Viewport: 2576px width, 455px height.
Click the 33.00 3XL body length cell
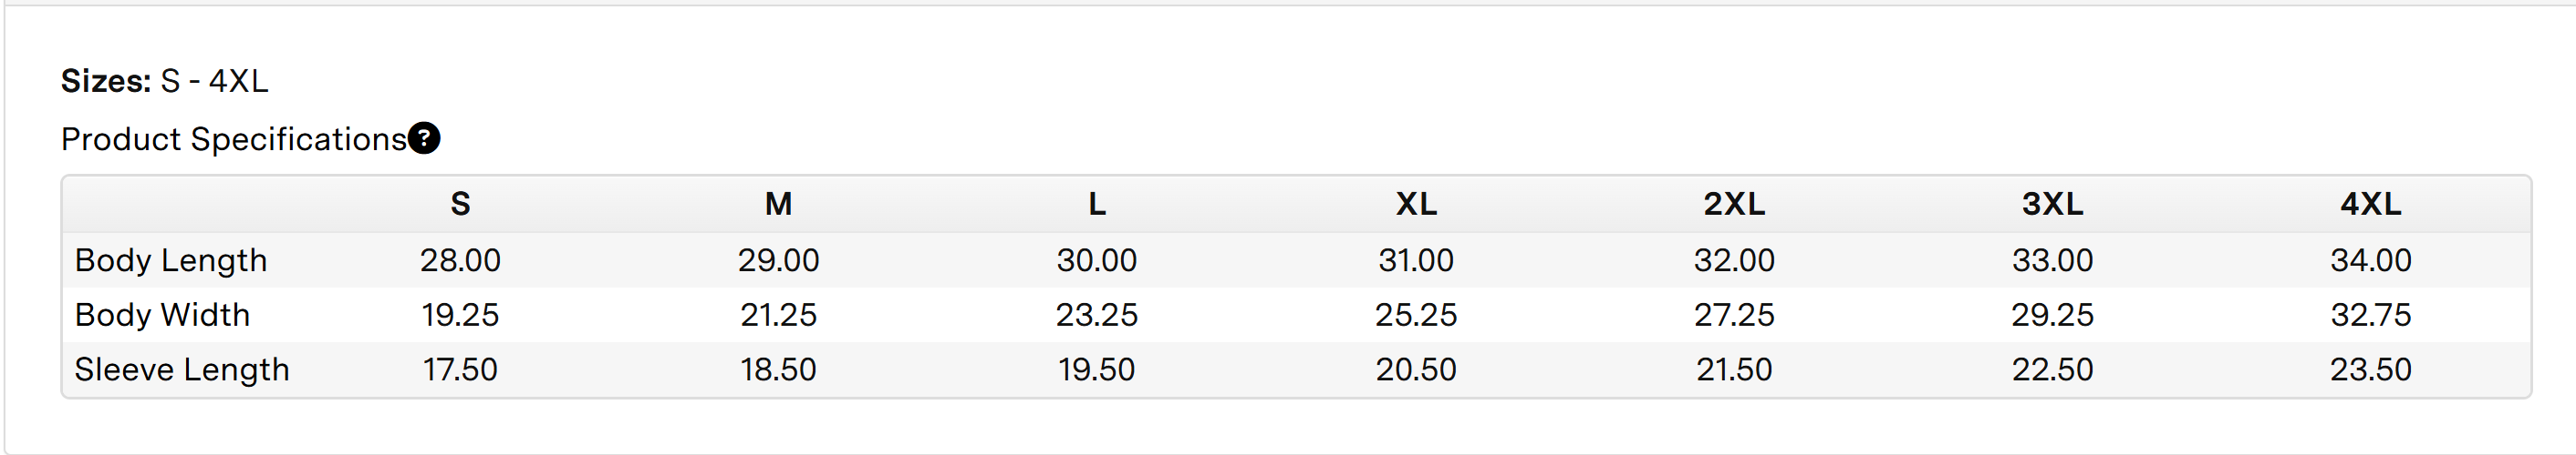(2052, 260)
